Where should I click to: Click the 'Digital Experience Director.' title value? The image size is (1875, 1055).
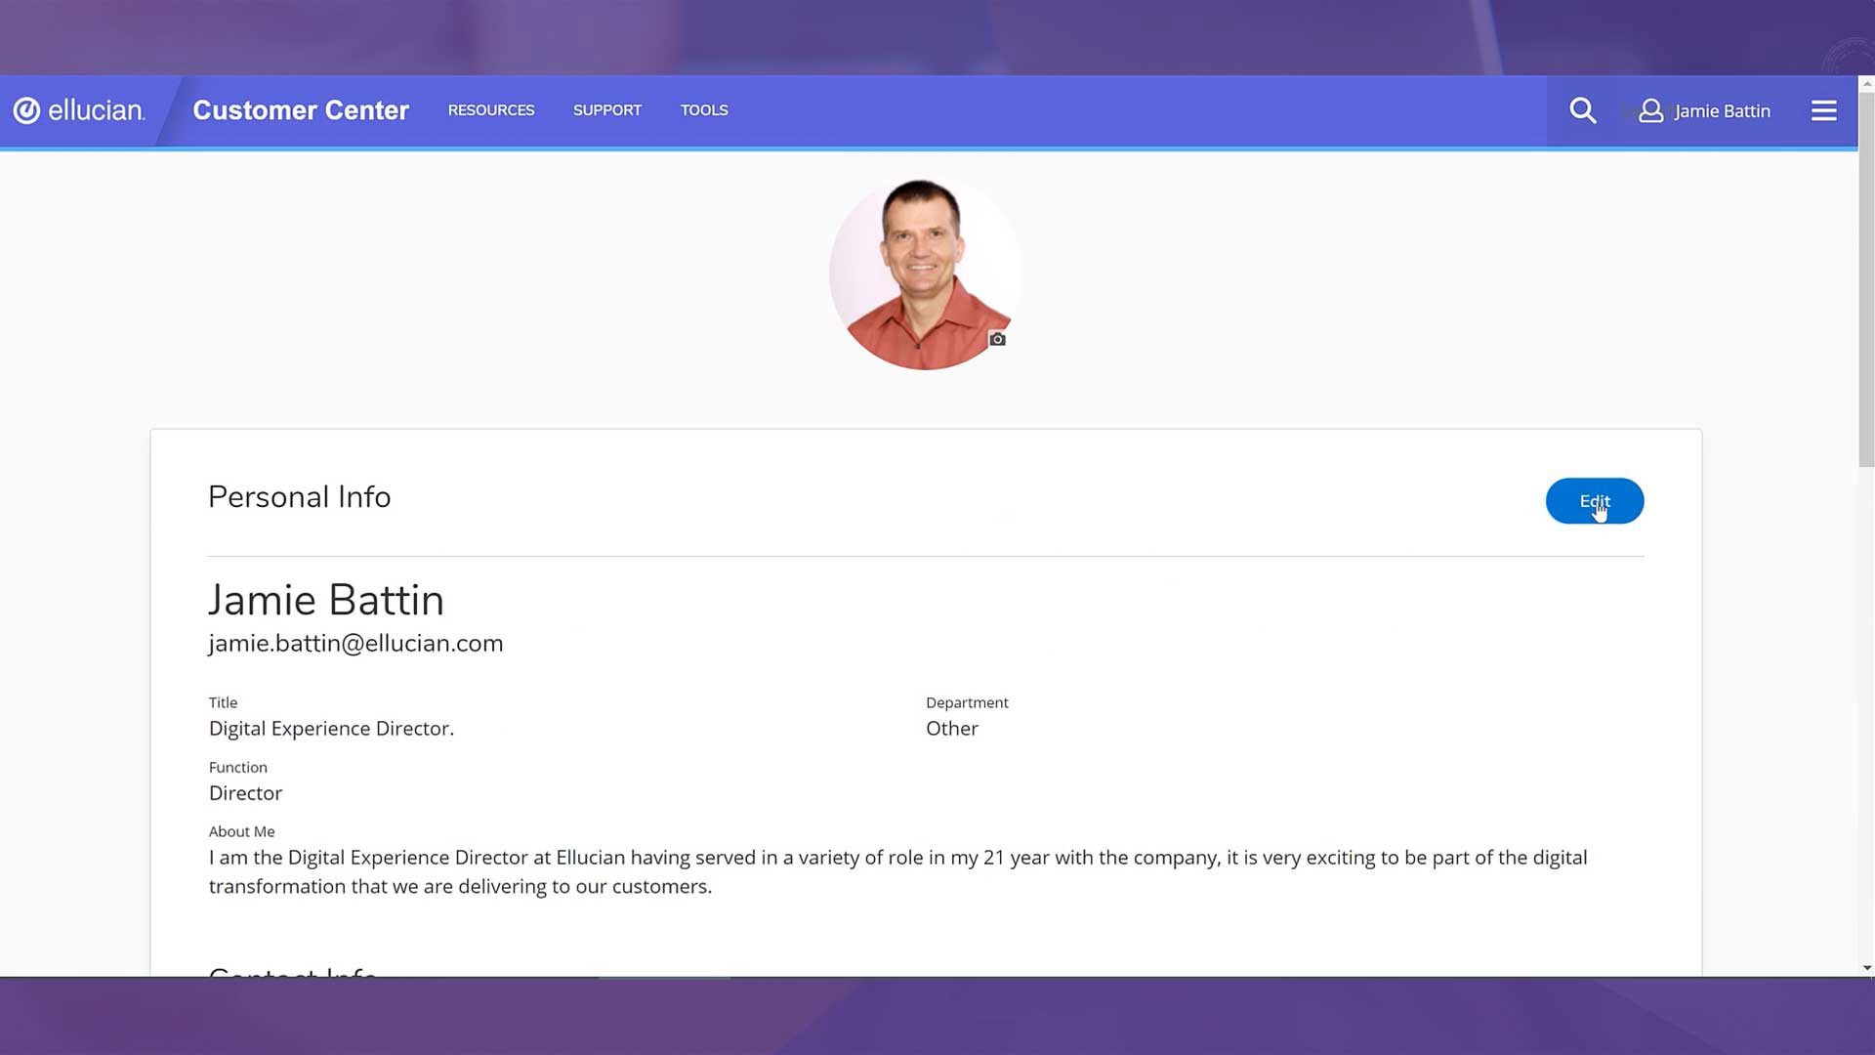[x=331, y=729]
